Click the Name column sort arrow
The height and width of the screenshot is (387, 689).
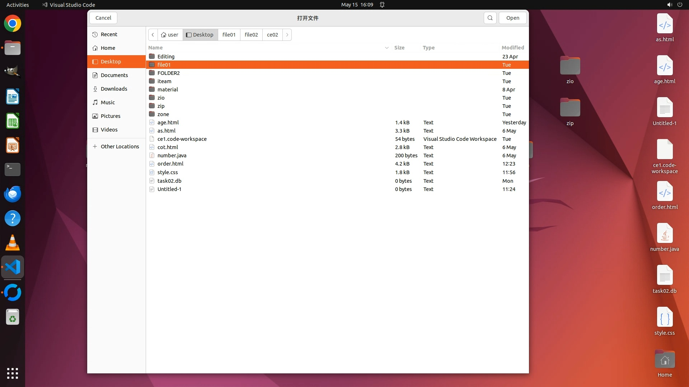click(x=386, y=48)
